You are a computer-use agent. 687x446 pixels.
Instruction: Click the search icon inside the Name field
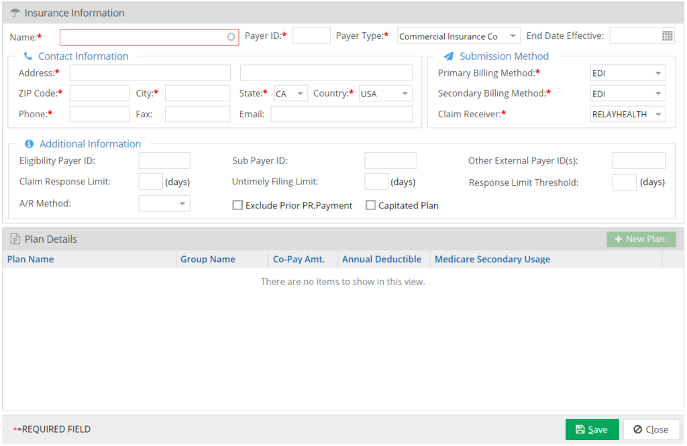pos(231,37)
